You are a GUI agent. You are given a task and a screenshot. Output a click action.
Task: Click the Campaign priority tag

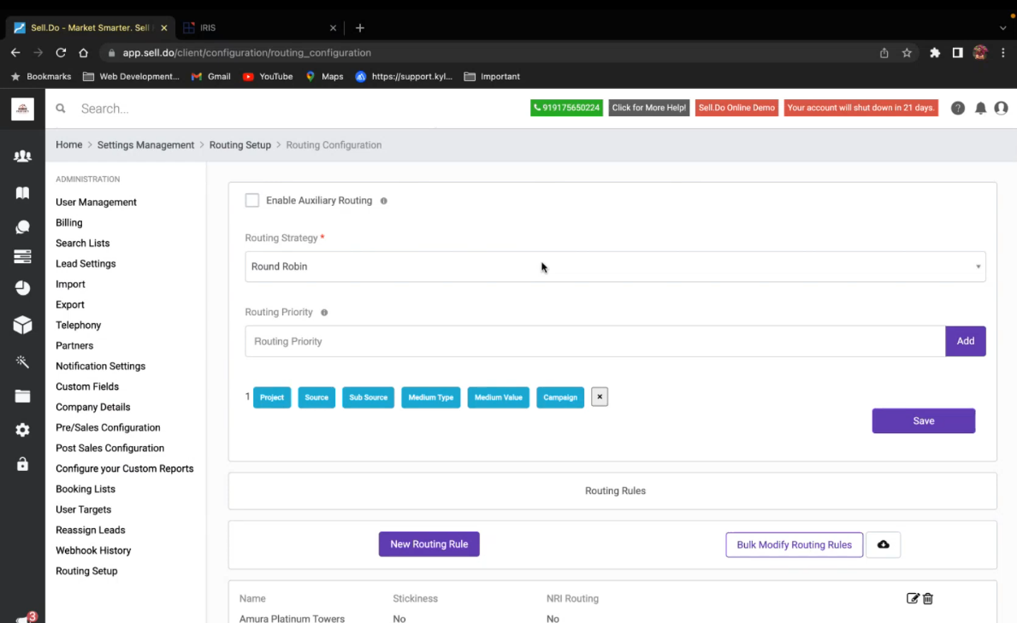tap(559, 397)
